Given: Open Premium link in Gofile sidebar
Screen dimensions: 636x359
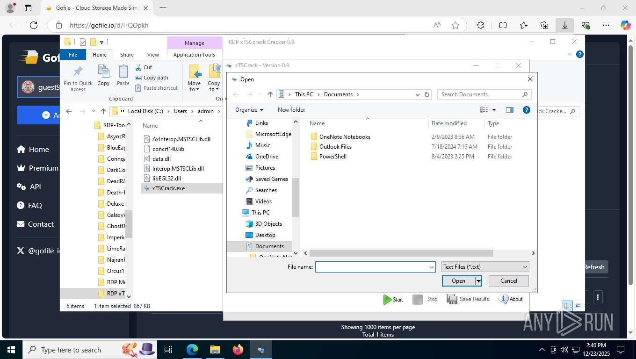Looking at the screenshot, I should 37,168.
